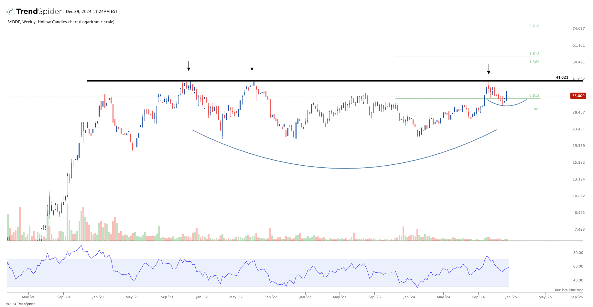Select the May '20 date on time axis
The height and width of the screenshot is (307, 593).
coord(29,297)
